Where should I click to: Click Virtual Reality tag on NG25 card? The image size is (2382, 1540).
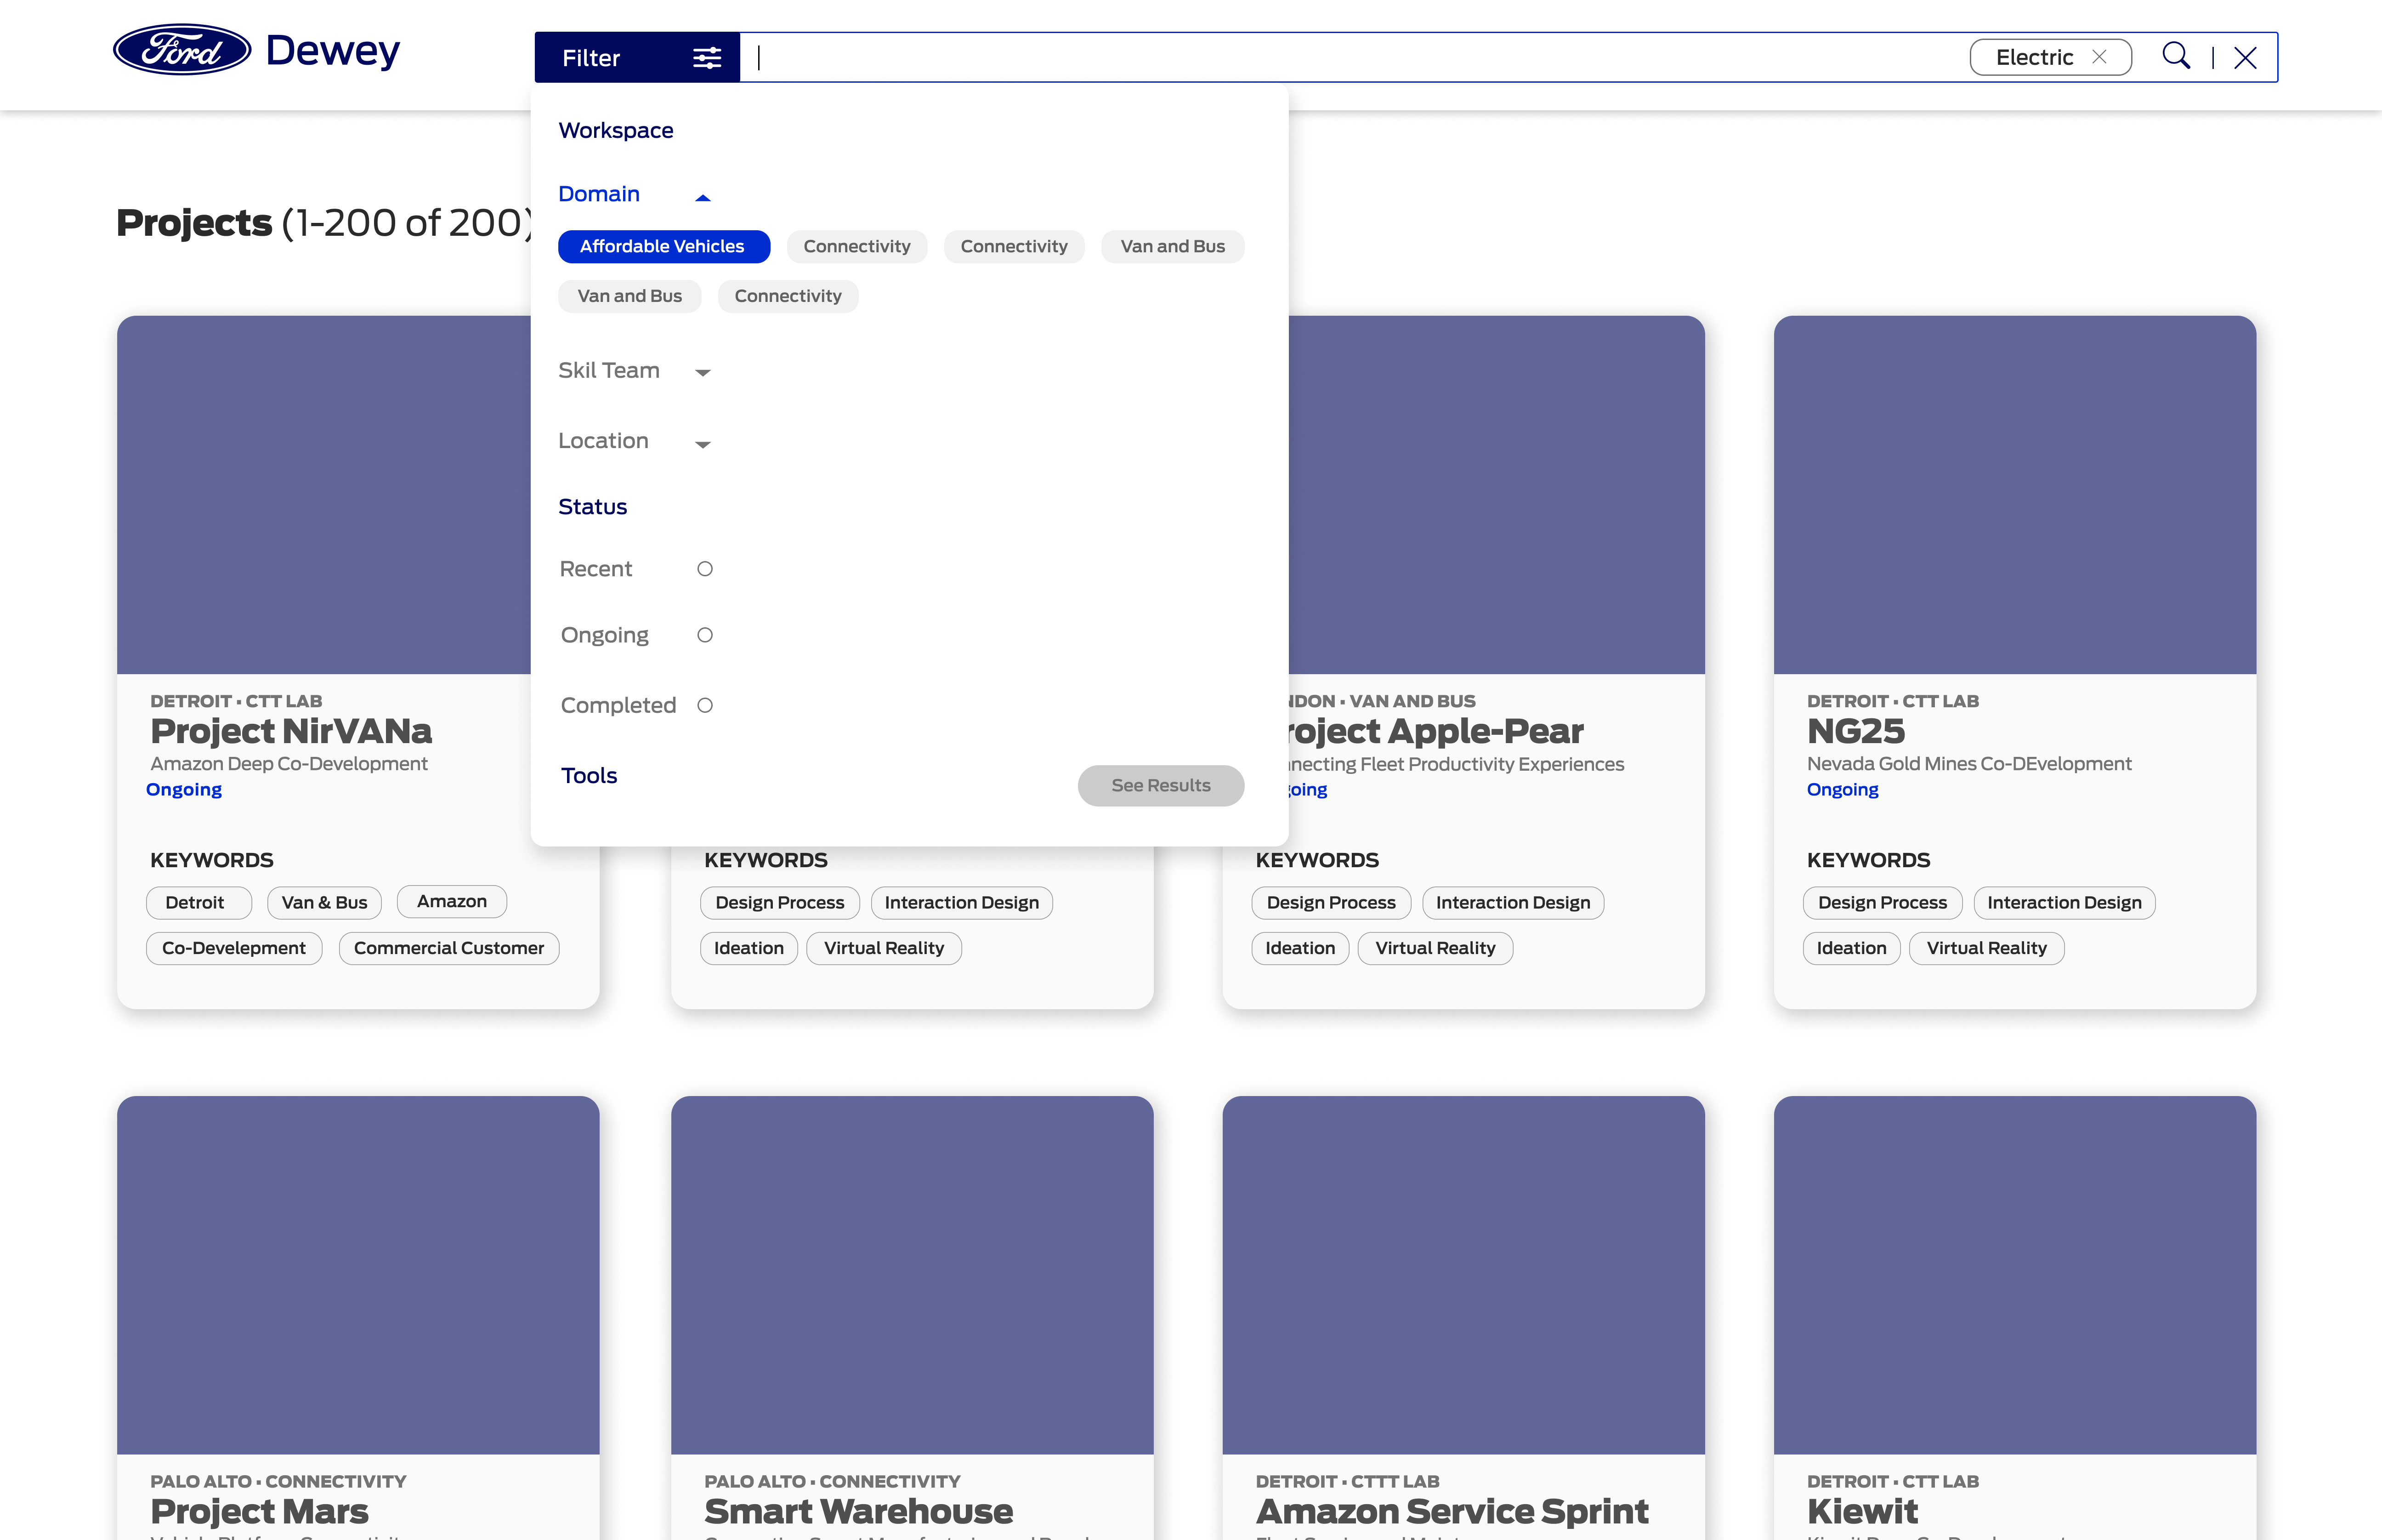pyautogui.click(x=1986, y=949)
